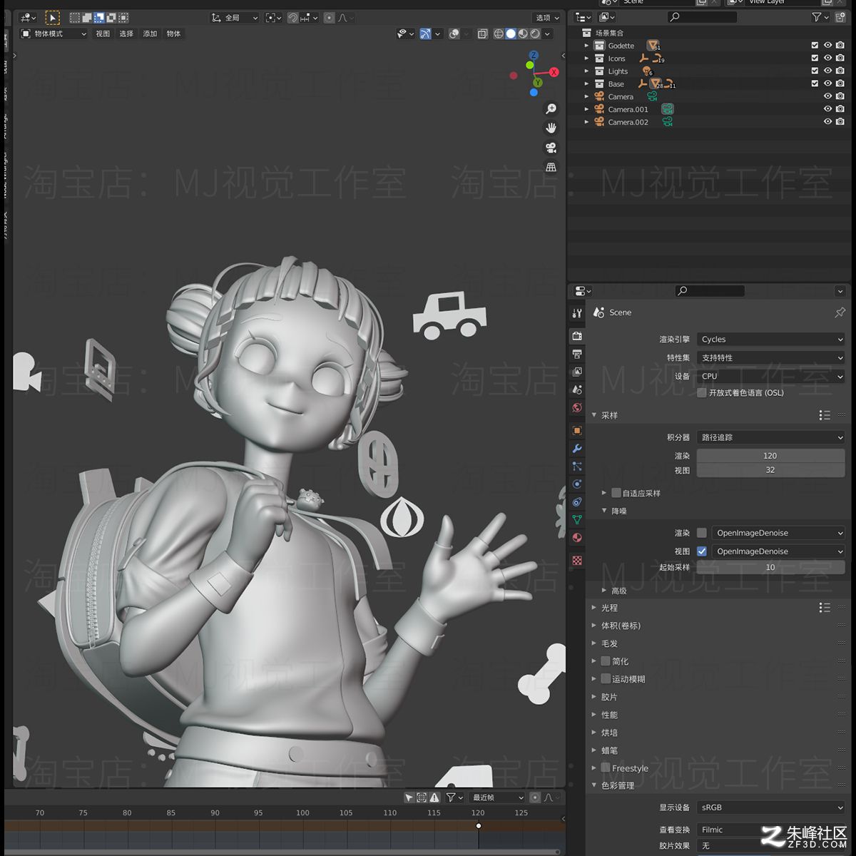Enable render denoise checkbox
This screenshot has height=856, width=856.
tap(702, 533)
